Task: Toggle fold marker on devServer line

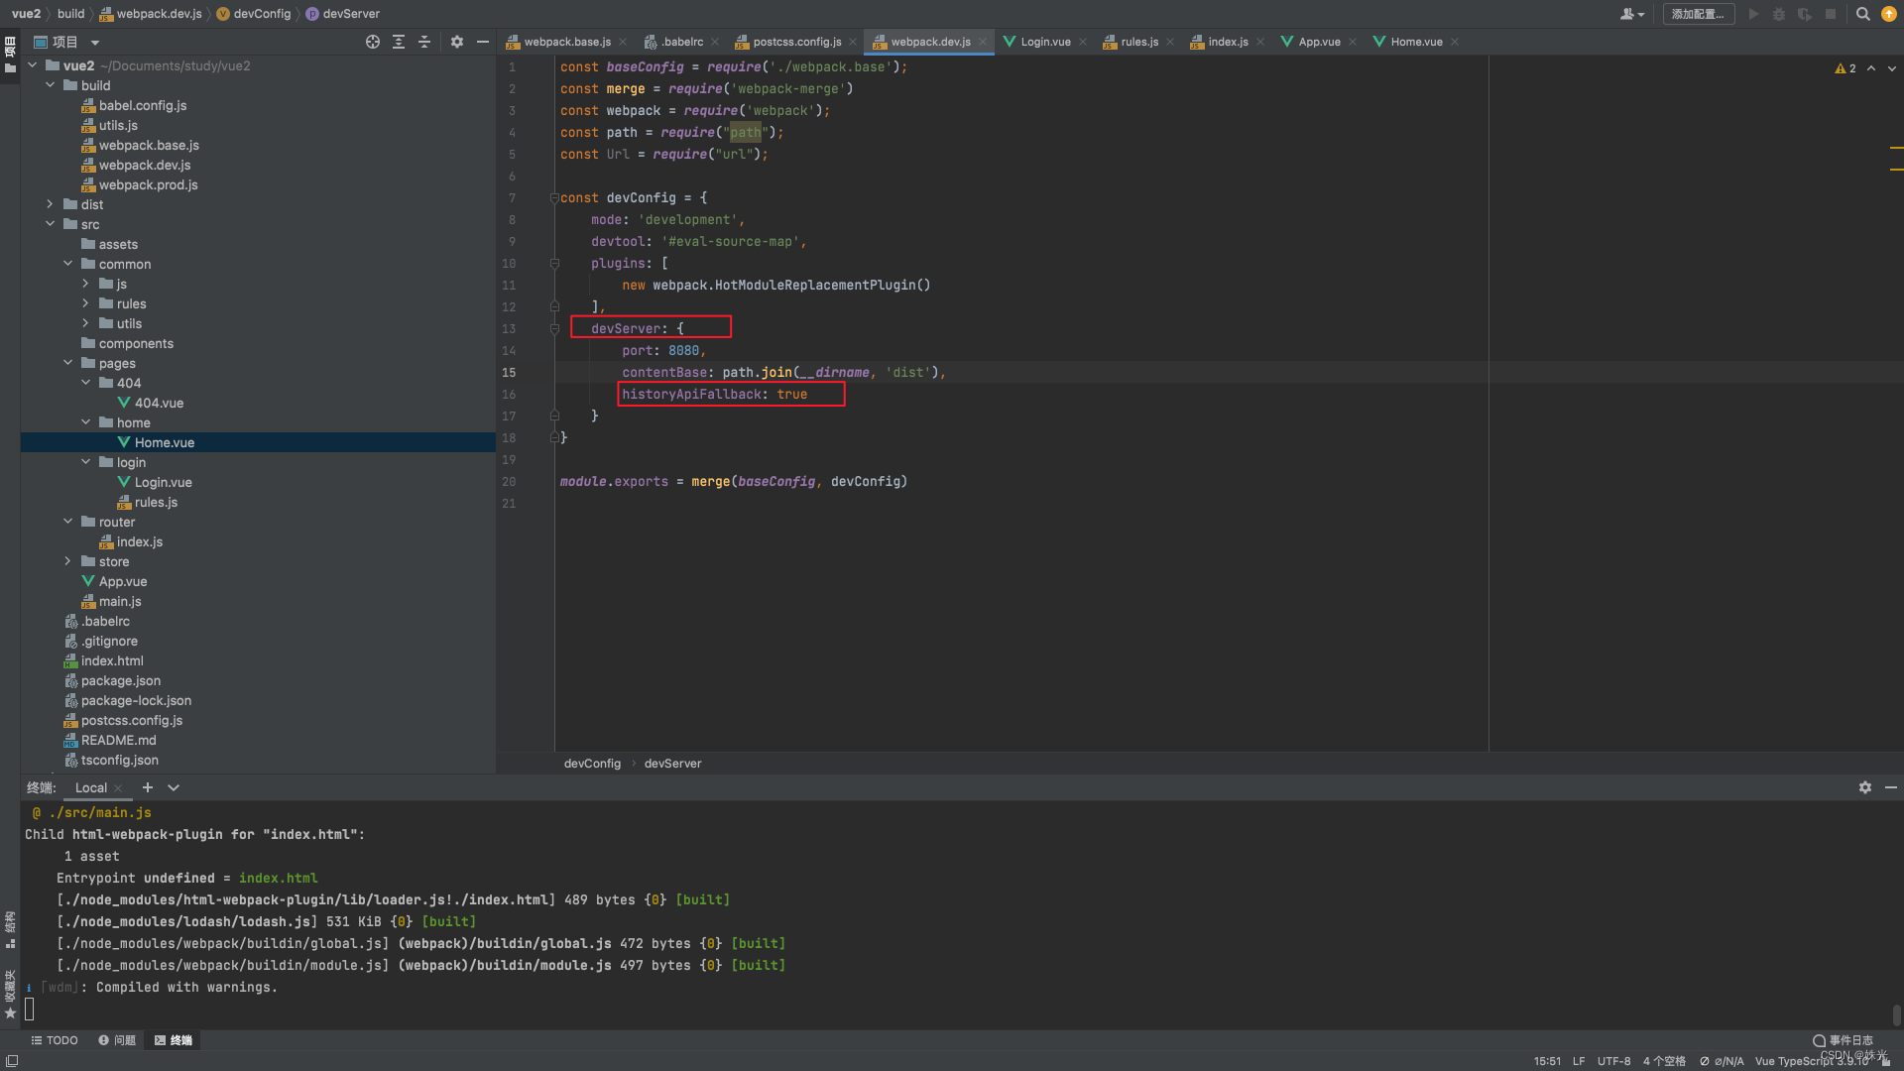Action: click(554, 329)
